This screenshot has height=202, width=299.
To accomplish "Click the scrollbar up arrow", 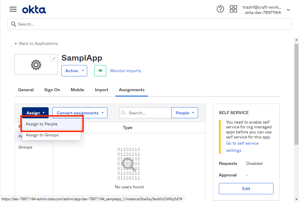I will [296, 40].
